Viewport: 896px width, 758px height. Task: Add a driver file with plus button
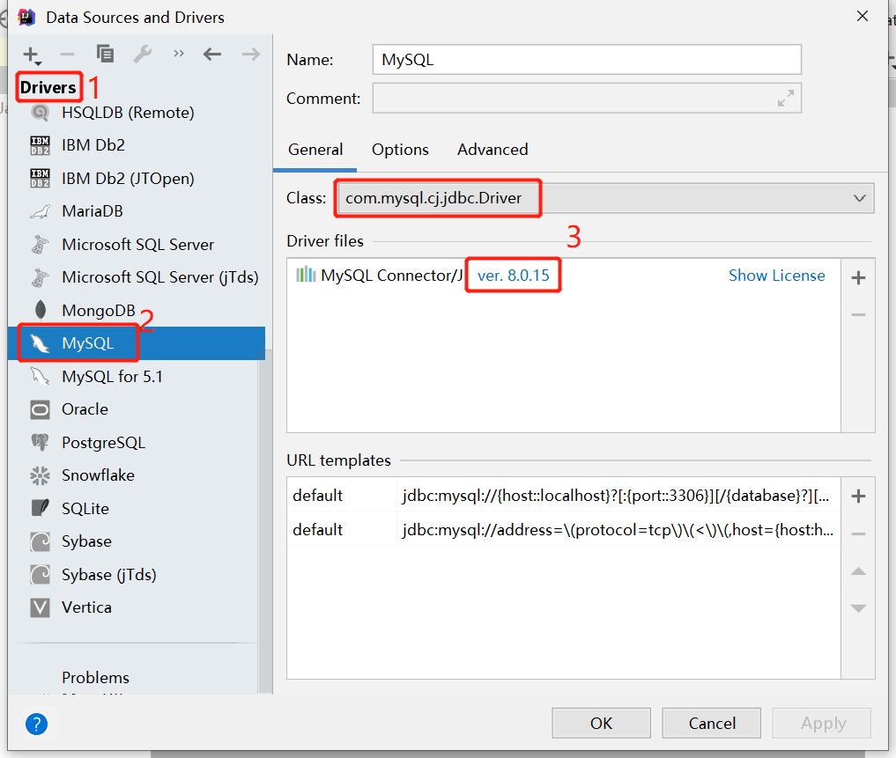coord(858,278)
